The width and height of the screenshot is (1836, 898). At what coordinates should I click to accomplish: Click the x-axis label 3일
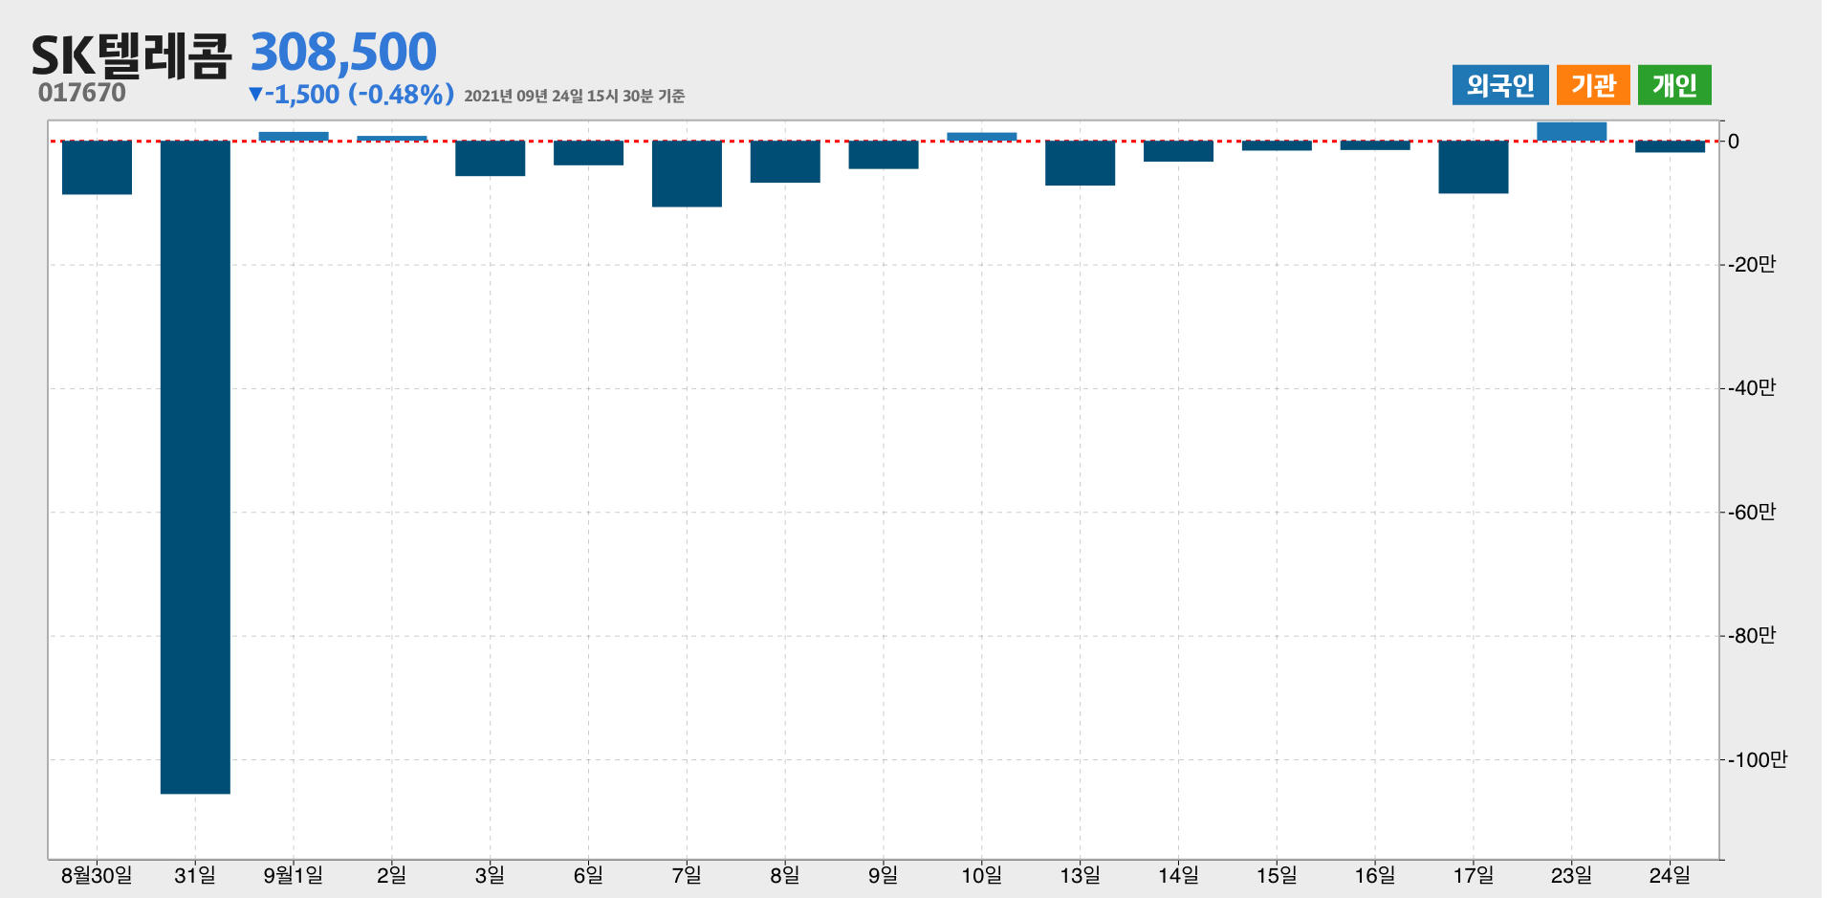[x=491, y=875]
